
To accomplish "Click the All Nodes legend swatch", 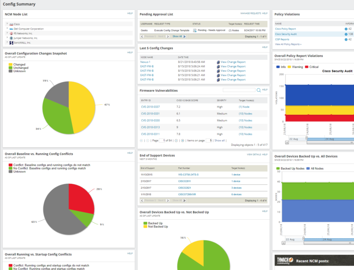I will pyautogui.click(x=308, y=168).
